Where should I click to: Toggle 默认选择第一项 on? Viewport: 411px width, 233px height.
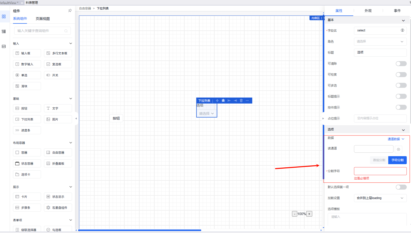[x=401, y=187]
